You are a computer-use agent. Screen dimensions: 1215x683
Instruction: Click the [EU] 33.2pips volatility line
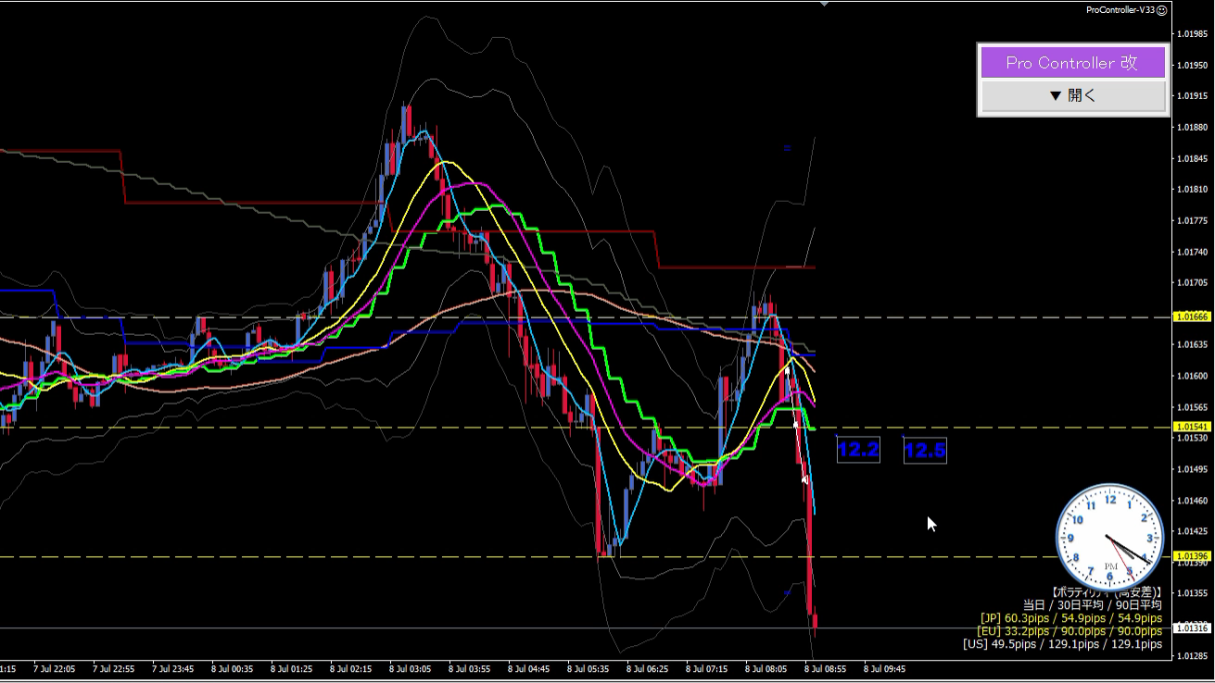[1069, 631]
